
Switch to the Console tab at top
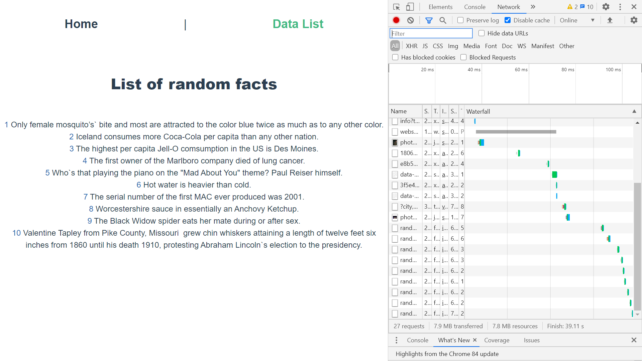[474, 7]
